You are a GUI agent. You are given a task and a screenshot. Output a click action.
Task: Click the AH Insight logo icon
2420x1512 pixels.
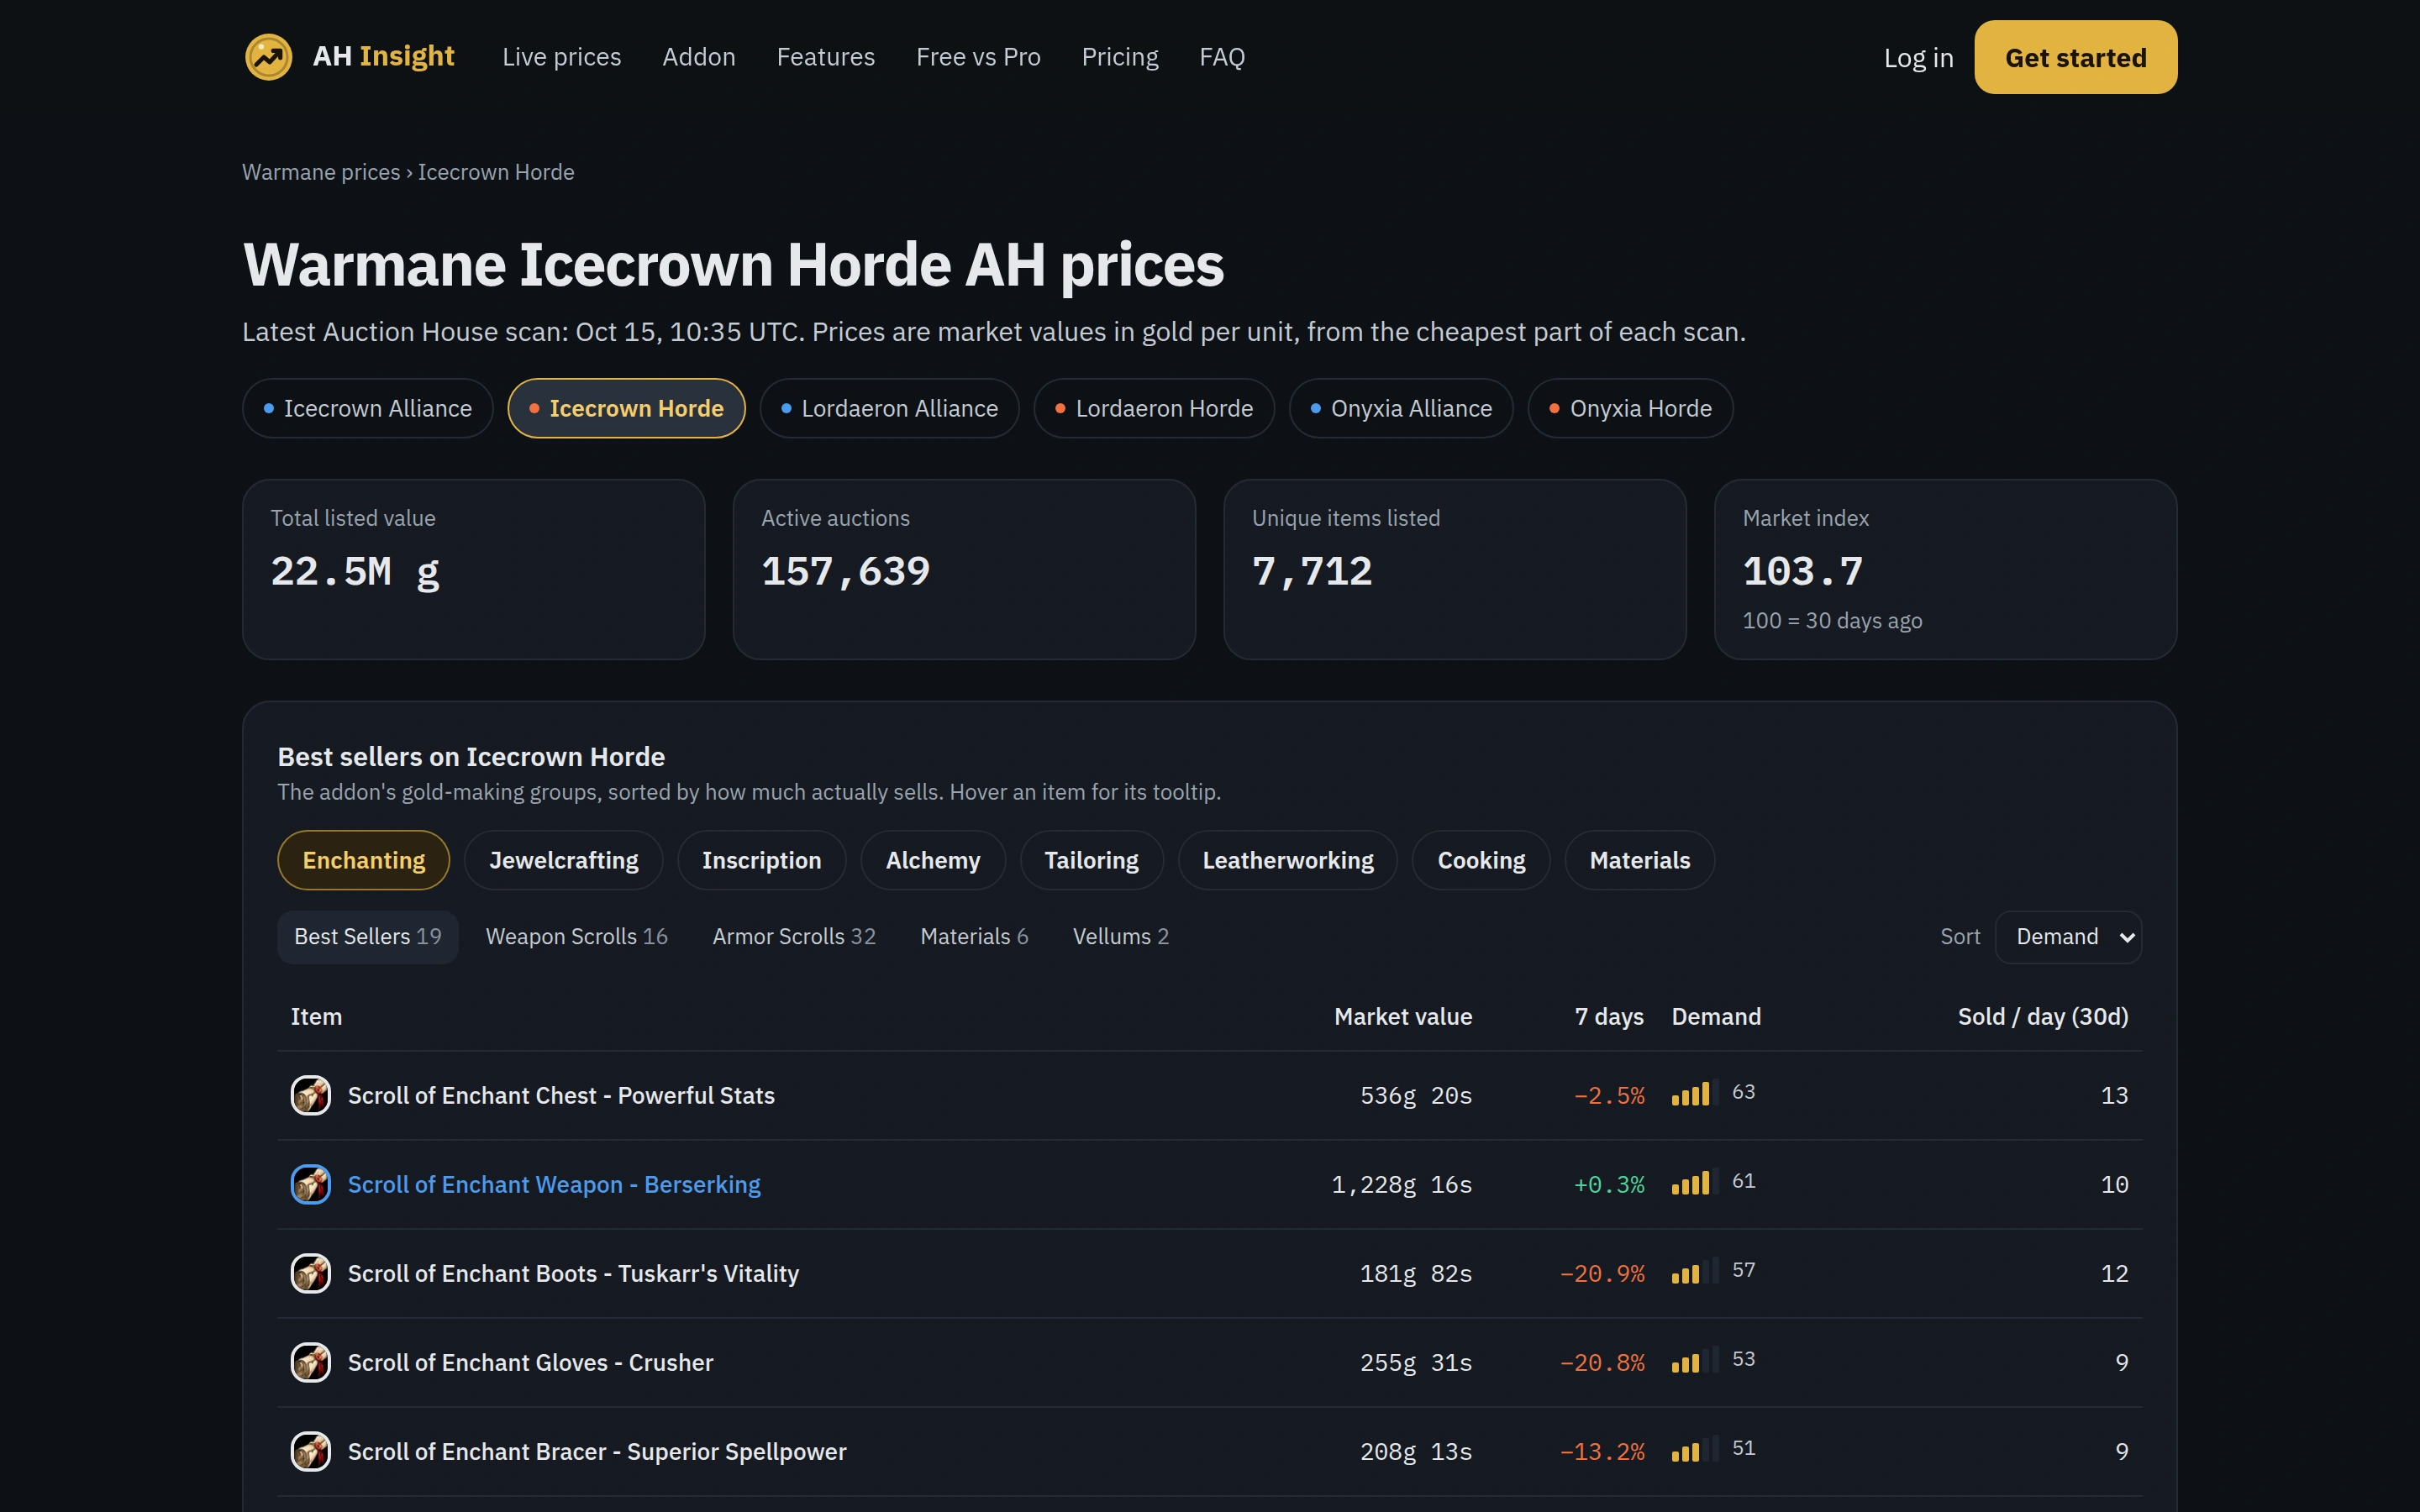[x=268, y=57]
